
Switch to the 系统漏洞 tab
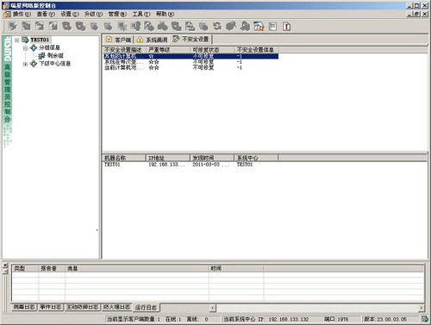click(x=152, y=40)
